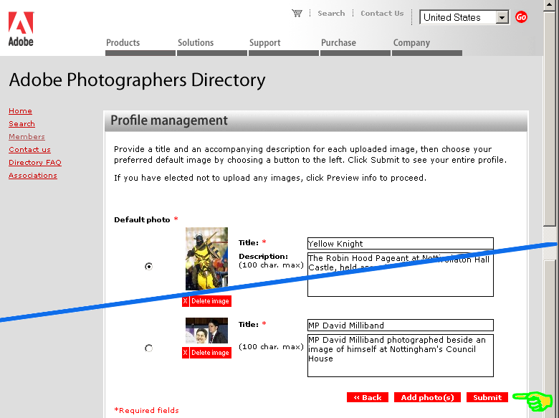
Task: Open the Purchase menu
Action: (x=338, y=43)
